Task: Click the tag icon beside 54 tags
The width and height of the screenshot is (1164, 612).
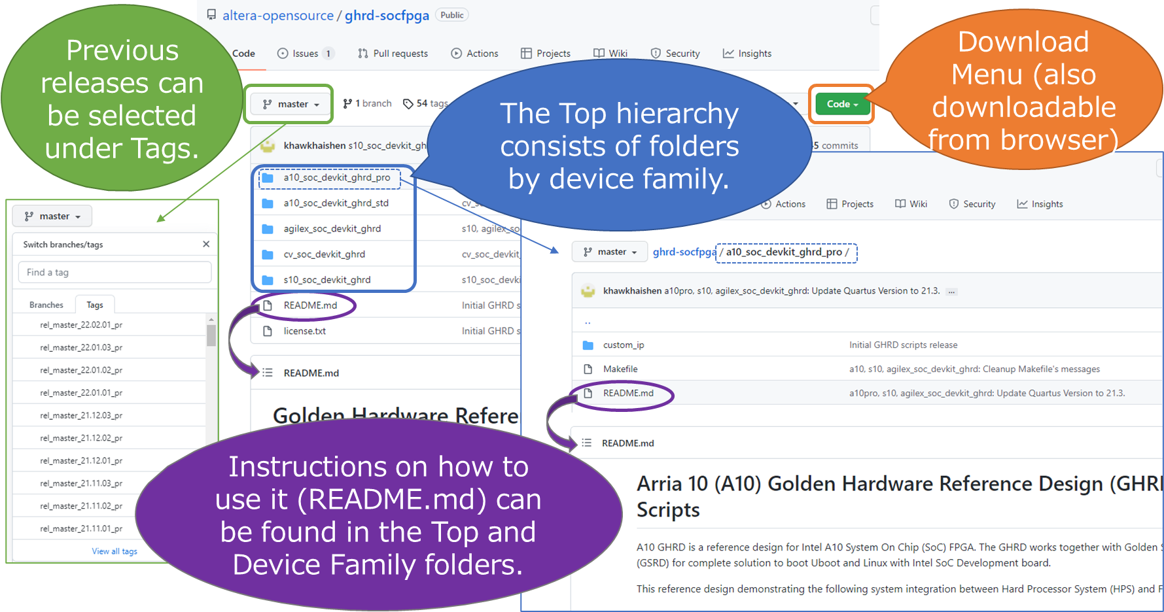Action: pos(408,104)
